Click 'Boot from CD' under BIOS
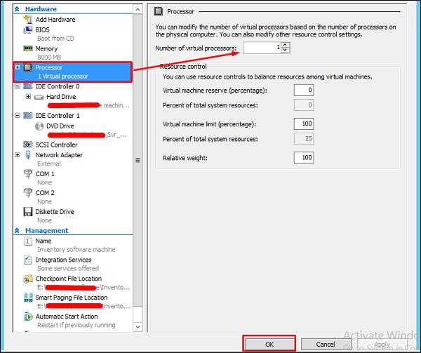 point(55,39)
